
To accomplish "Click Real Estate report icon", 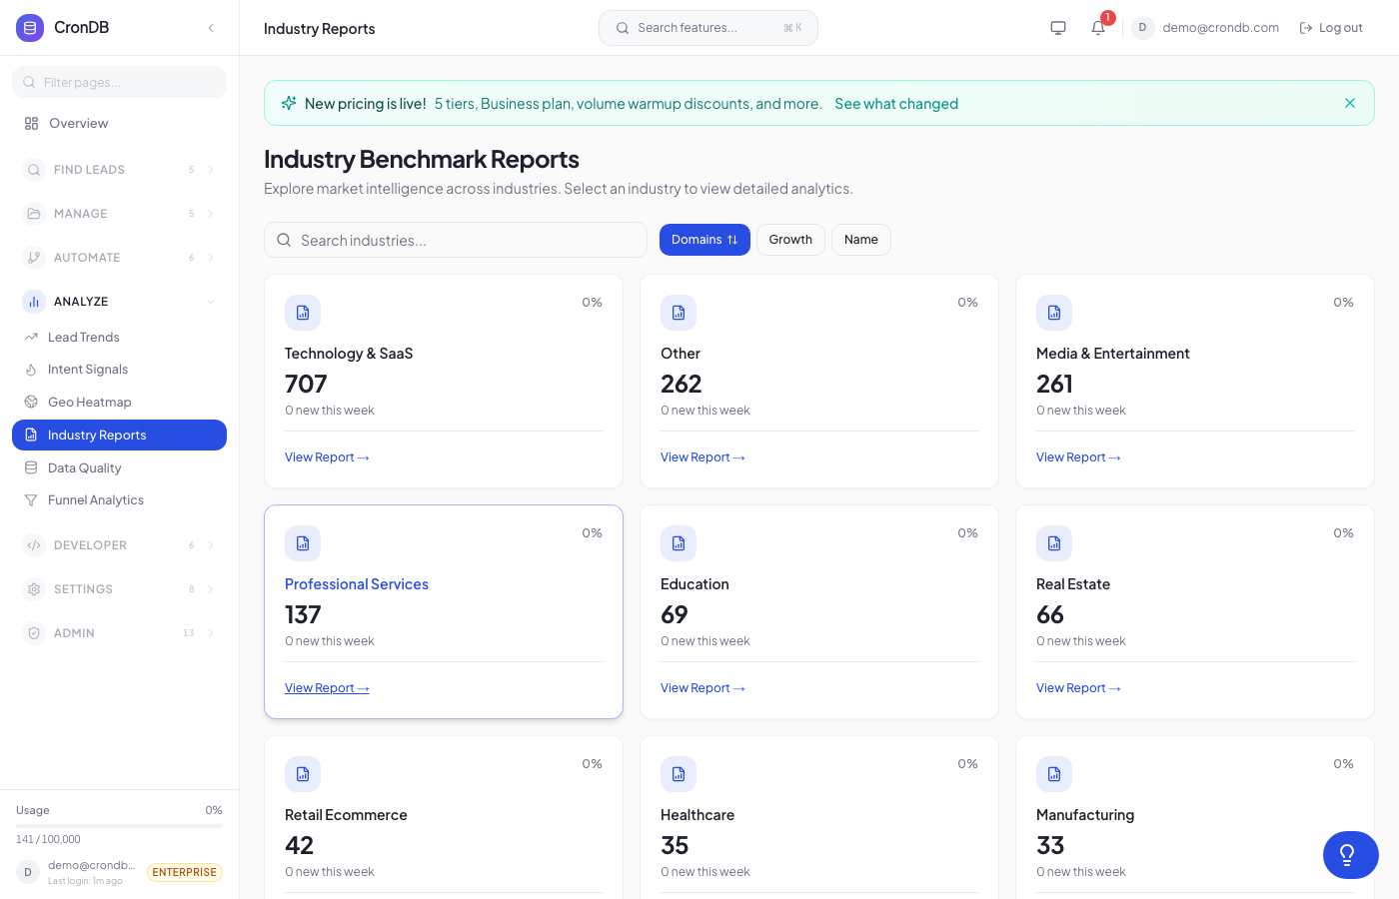I will coord(1054,543).
